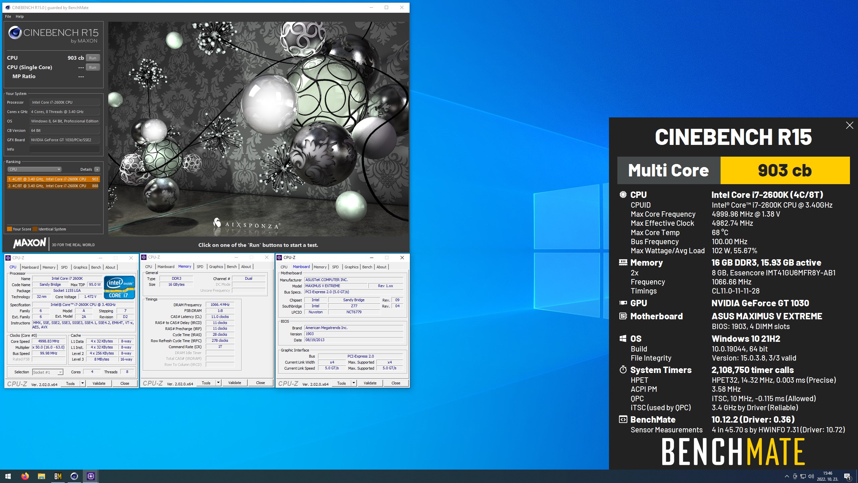This screenshot has width=858, height=483.
Task: Expand Tools arrow in right CPU-Z window
Action: click(x=354, y=383)
